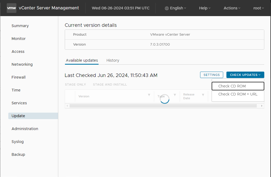Open filter for Type column
Image resolution: width=271 pixels, height=177 pixels.
(175, 95)
